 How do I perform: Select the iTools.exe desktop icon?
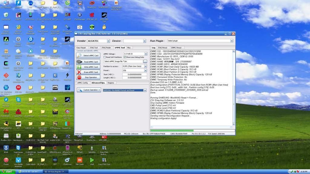(68, 161)
